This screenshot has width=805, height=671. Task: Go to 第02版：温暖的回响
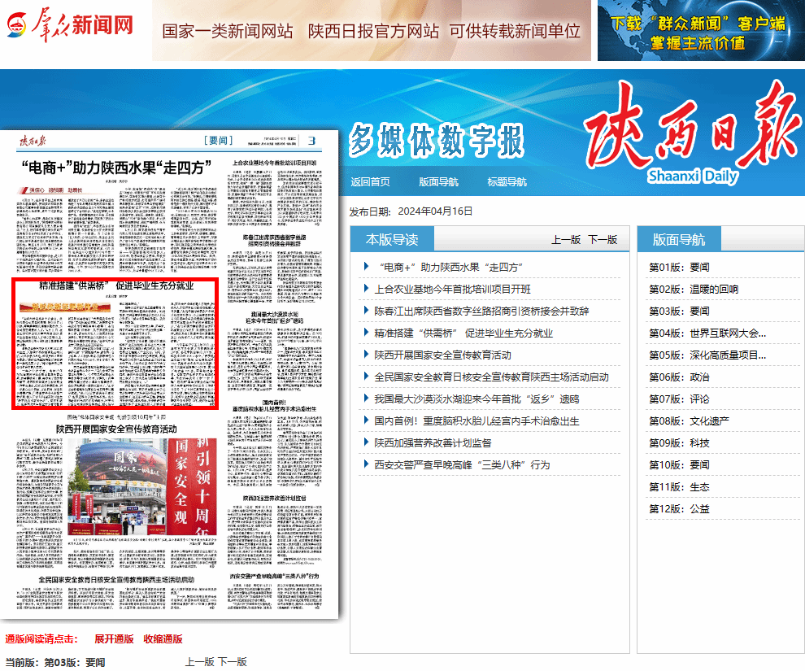click(x=694, y=289)
